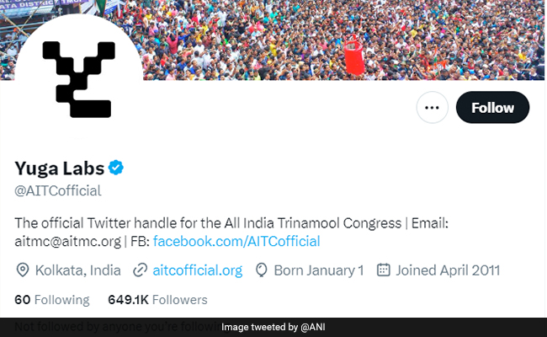Click the link chain icon
The height and width of the screenshot is (337, 547).
click(x=141, y=270)
